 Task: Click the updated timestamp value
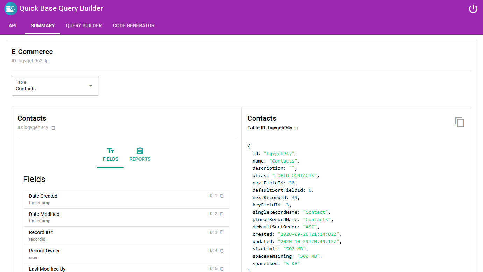pyautogui.click(x=308, y=242)
